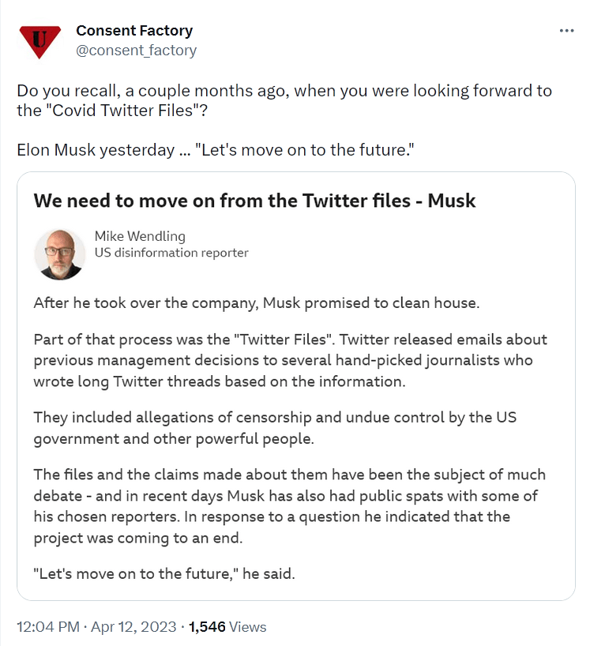Click the paragraph starting "They included allegations"
Image resolution: width=590 pixels, height=646 pixels.
tap(274, 427)
